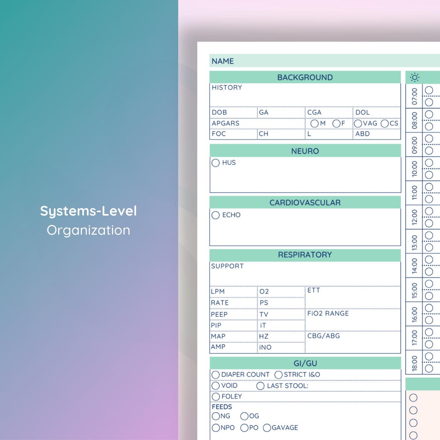Mark the FOLEY checkbox

[216, 396]
